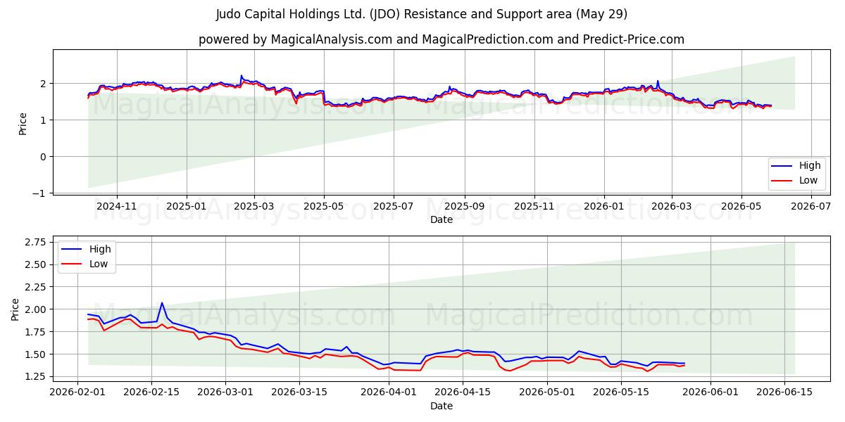The width and height of the screenshot is (845, 422).
Task: Click the 'Price' y-axis label of top chart
Action: (x=23, y=123)
